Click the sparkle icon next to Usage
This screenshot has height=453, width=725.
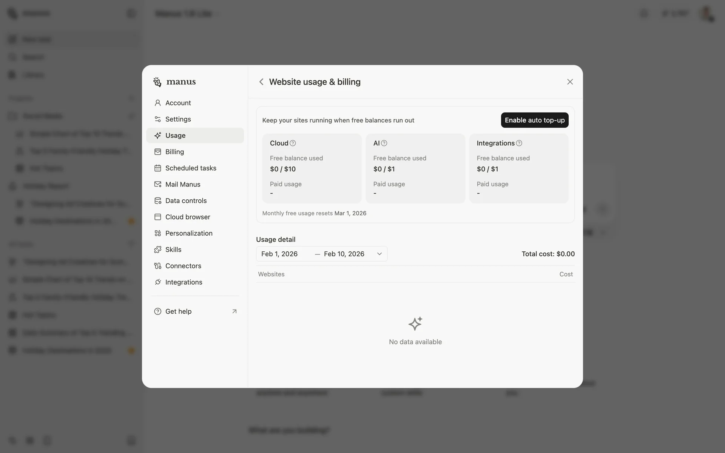pyautogui.click(x=158, y=136)
